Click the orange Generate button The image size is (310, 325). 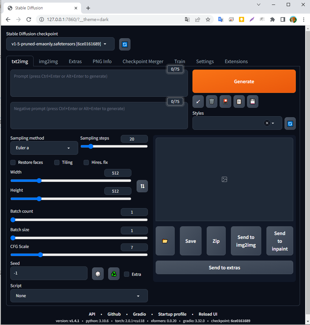coord(244,81)
